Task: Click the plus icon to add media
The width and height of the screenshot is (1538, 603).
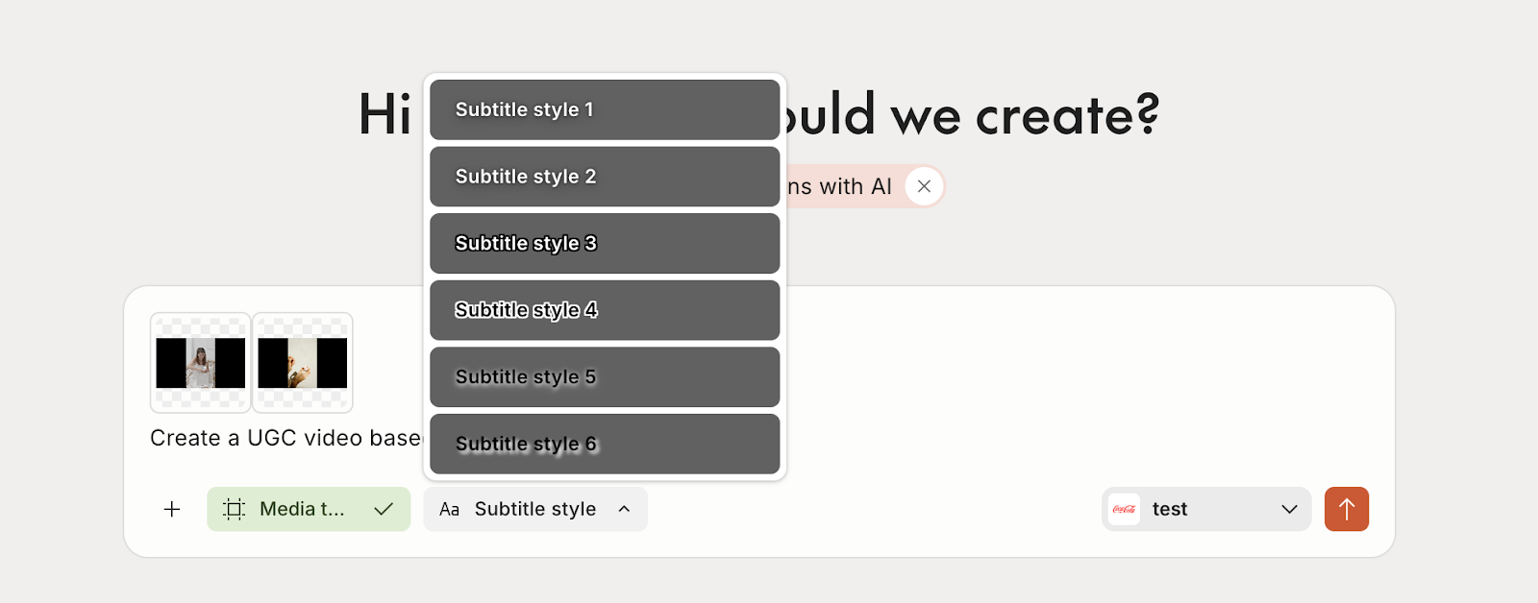Action: (x=172, y=509)
